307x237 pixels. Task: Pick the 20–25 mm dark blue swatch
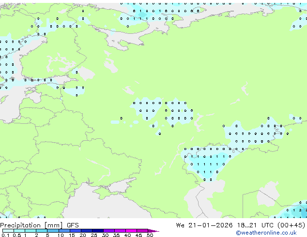[87, 231]
